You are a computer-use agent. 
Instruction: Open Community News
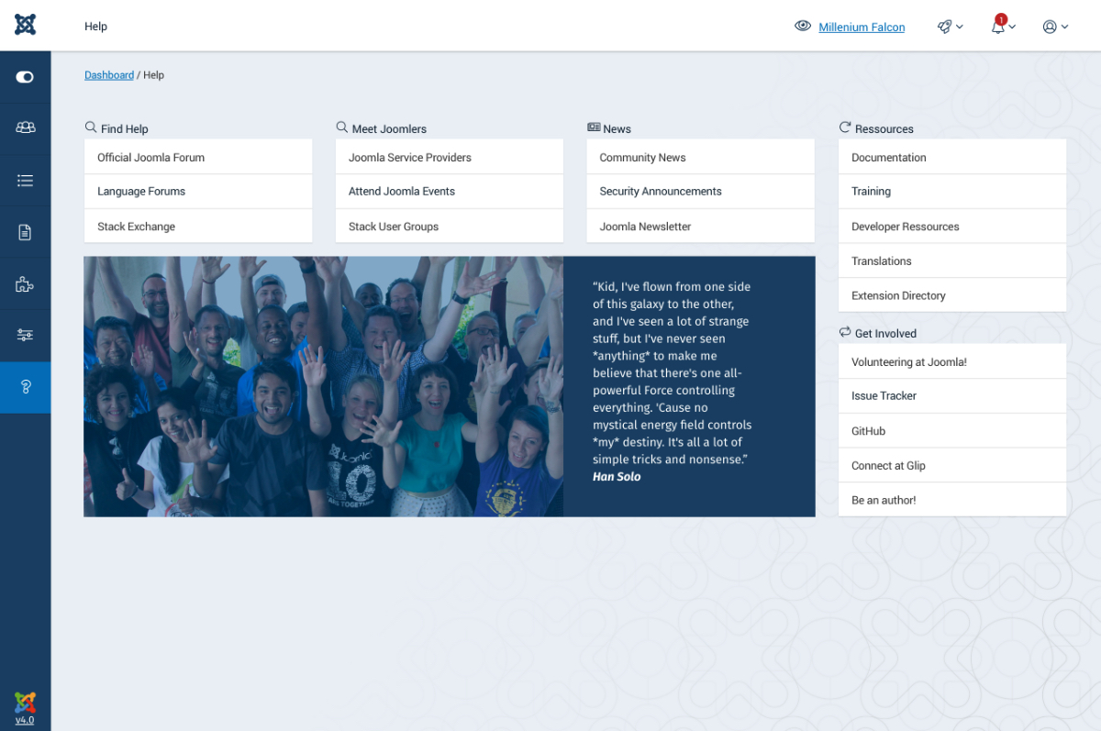click(701, 157)
